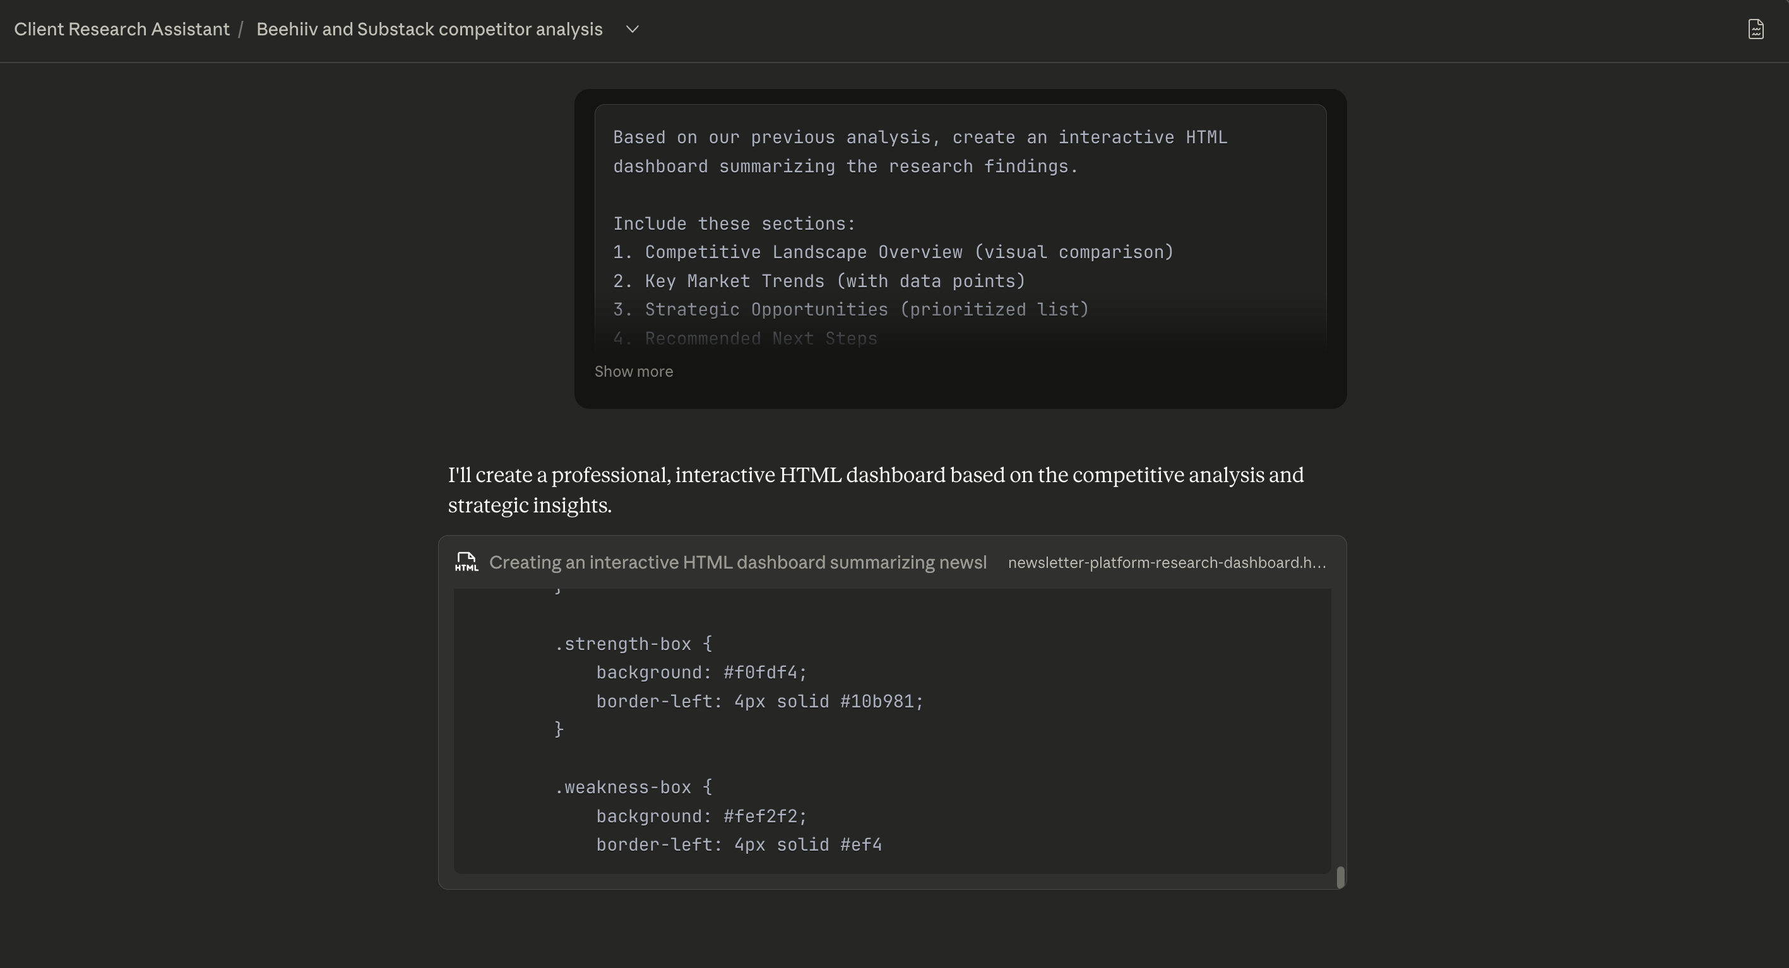Click the Strategic Opportunities prompt line
The image size is (1789, 968).
pos(851,310)
